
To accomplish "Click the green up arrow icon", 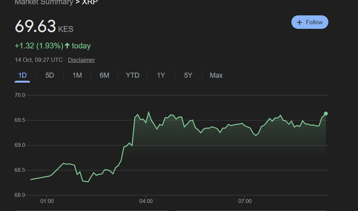I will 67,46.
